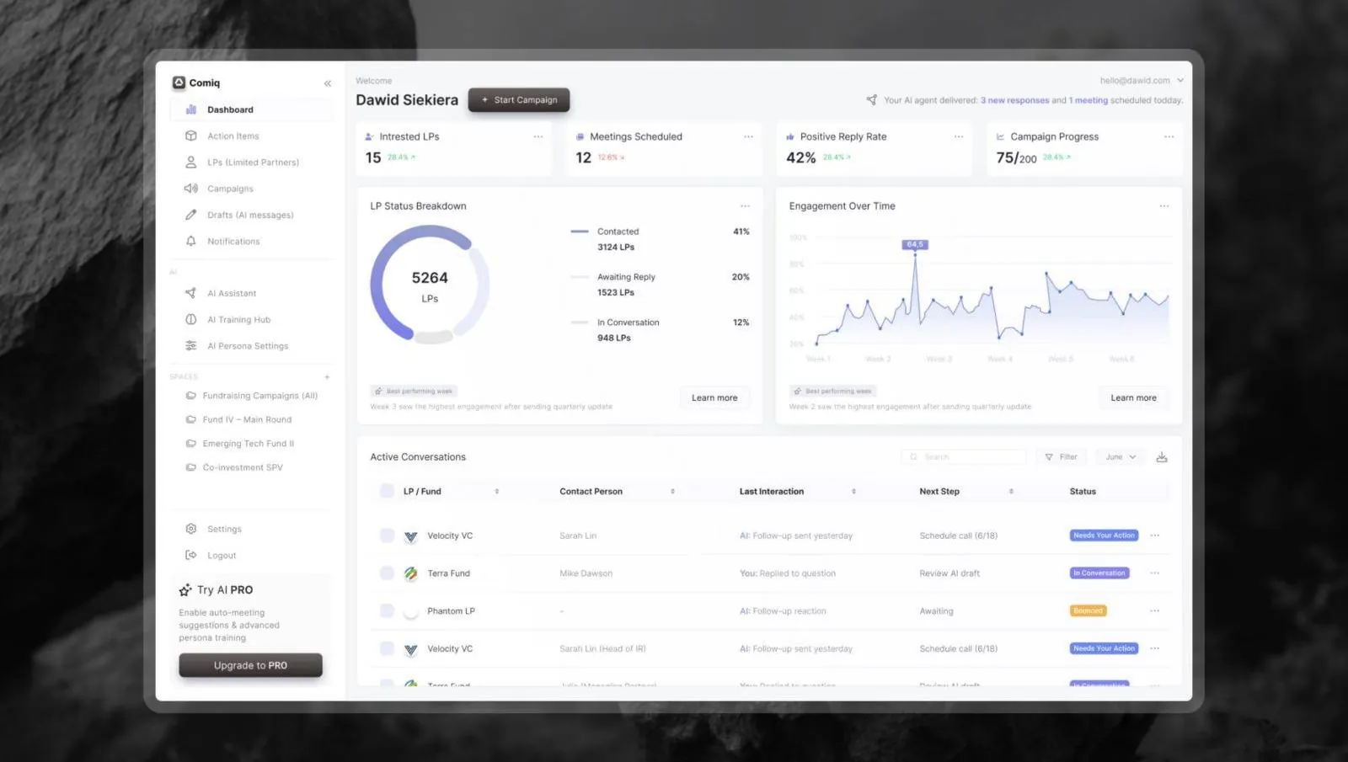Click the Velocity VC logo in first row

[x=411, y=536]
